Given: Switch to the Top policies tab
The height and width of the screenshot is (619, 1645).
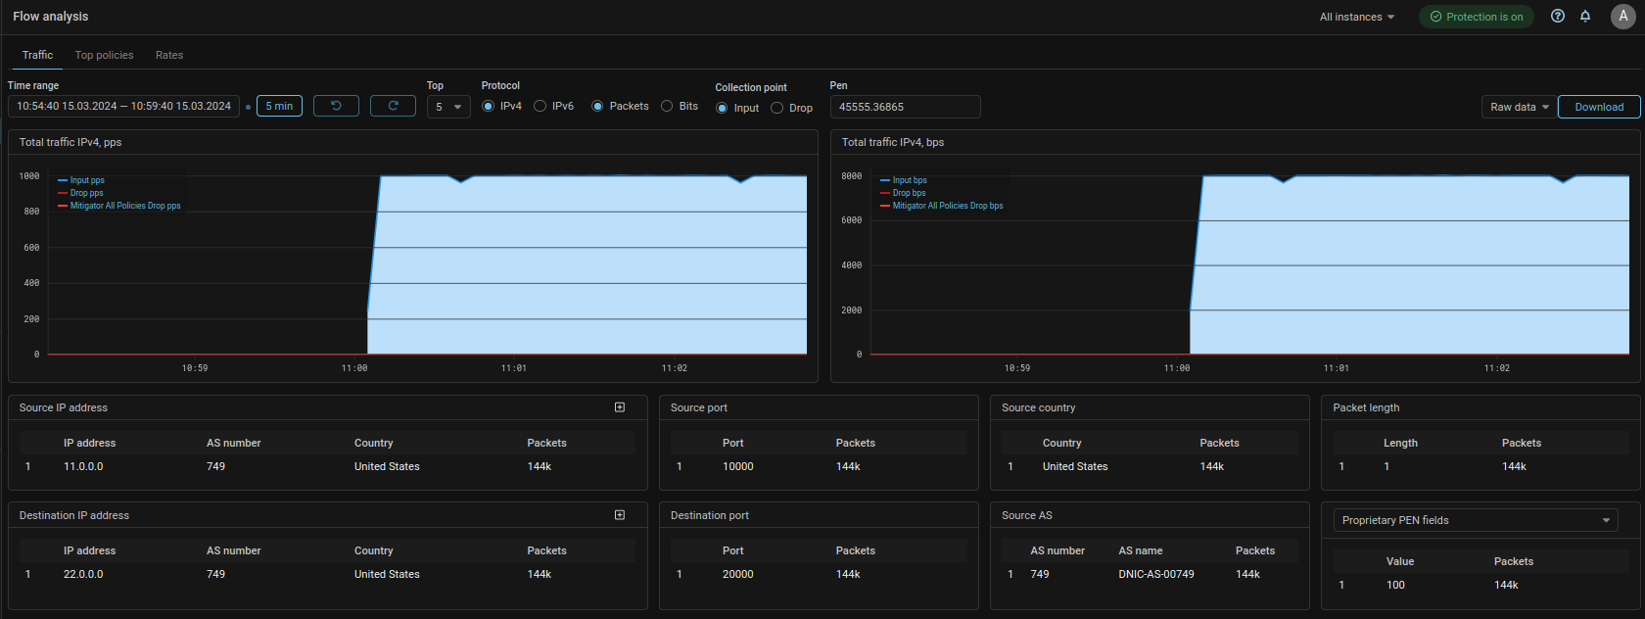Looking at the screenshot, I should [x=104, y=55].
